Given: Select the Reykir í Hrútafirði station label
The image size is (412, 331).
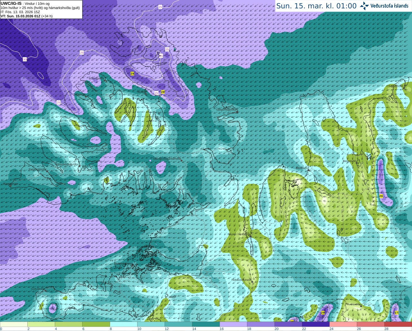Looking at the screenshot, I should (x=239, y=234).
